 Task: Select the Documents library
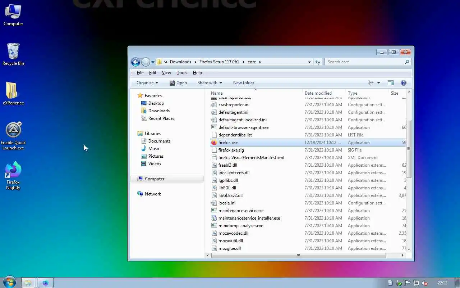coord(159,141)
